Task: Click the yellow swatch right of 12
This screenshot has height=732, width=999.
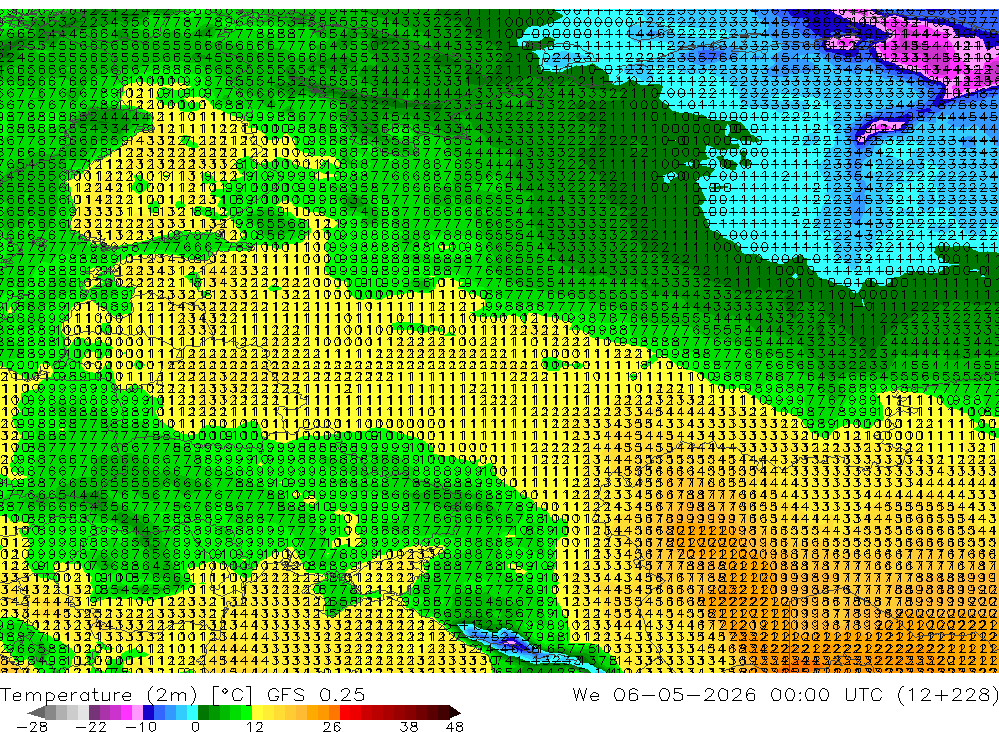Action: [x=258, y=713]
